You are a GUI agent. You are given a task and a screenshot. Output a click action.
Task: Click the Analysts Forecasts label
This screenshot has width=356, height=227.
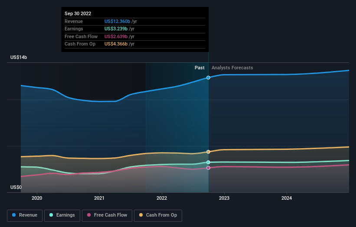pos(232,68)
